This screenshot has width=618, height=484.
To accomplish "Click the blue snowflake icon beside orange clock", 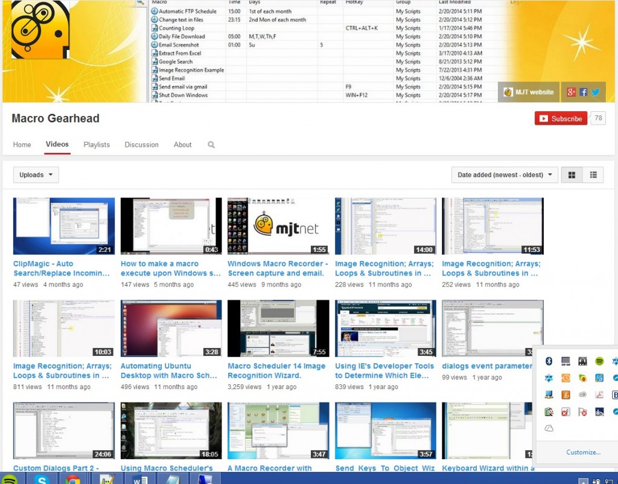I will point(549,378).
